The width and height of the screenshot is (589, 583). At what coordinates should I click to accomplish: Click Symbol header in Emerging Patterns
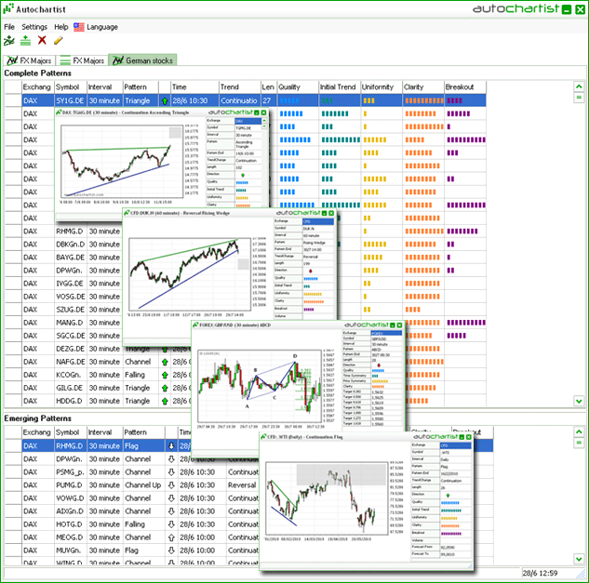tap(71, 432)
